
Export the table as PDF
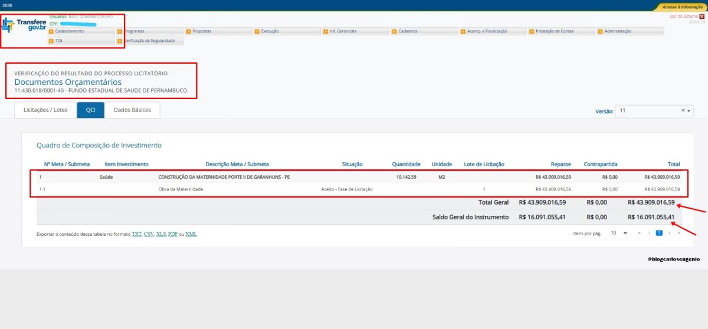click(172, 234)
